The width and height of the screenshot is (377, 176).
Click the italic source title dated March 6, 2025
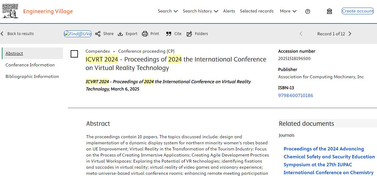(168, 85)
